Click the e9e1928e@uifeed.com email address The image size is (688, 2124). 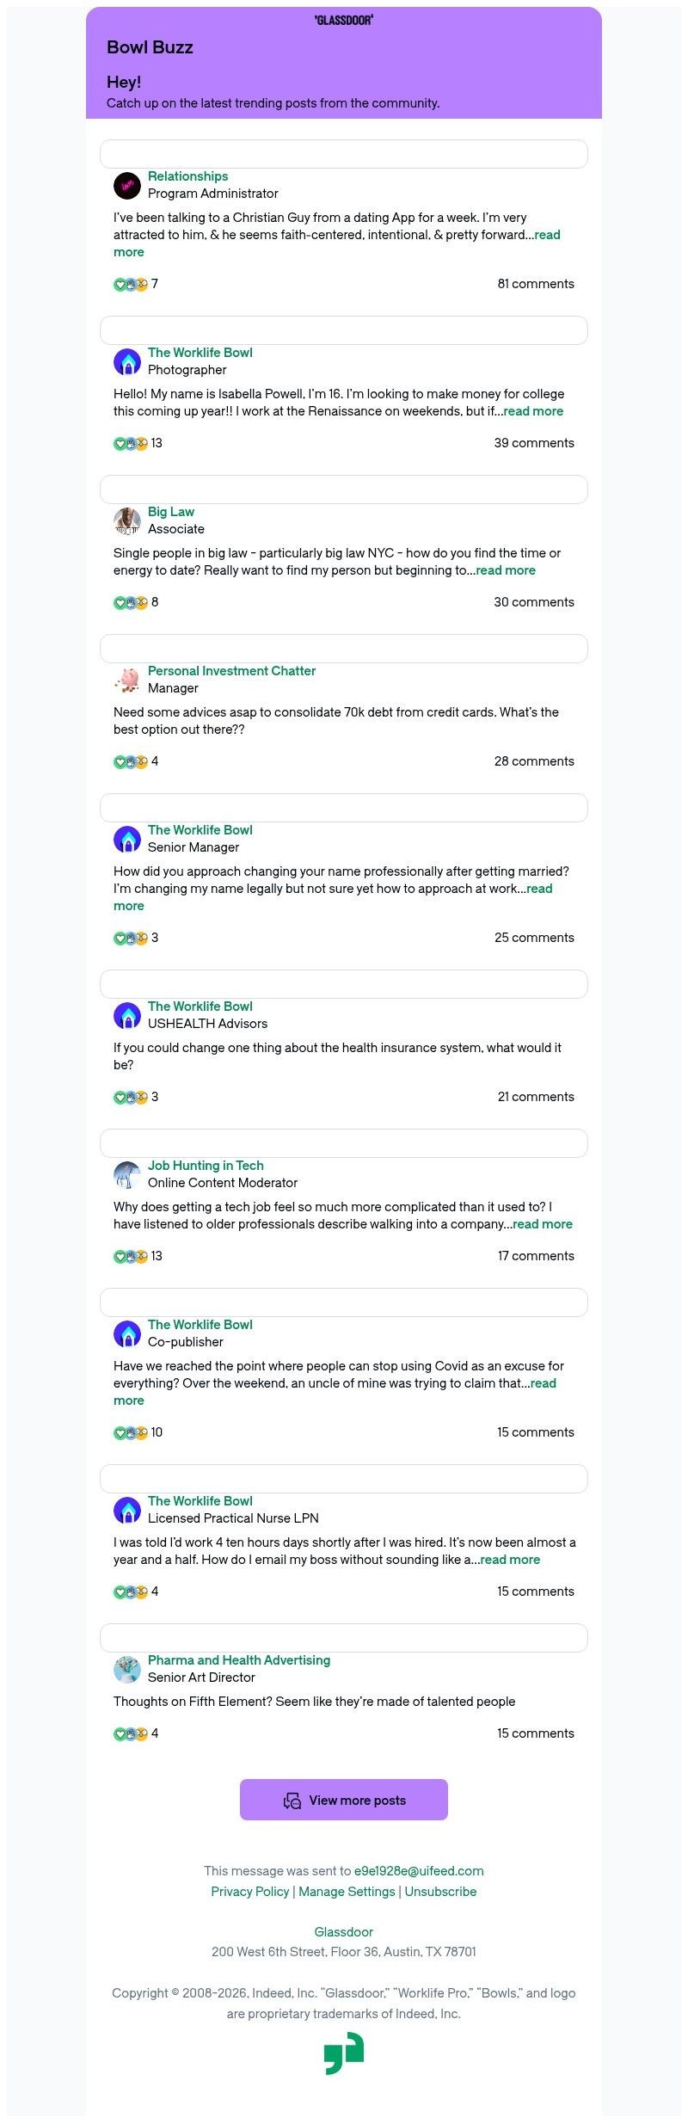[x=419, y=1871]
